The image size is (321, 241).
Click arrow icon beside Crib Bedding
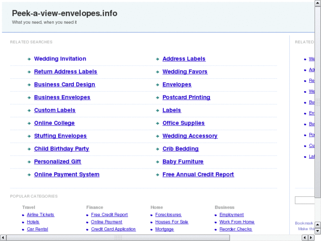pos(158,149)
